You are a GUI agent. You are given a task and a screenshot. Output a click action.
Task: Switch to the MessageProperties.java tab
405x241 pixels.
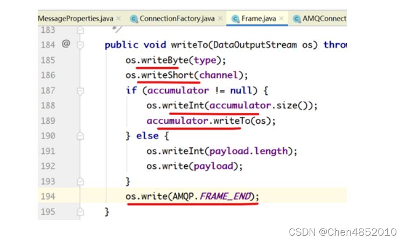(x=75, y=19)
